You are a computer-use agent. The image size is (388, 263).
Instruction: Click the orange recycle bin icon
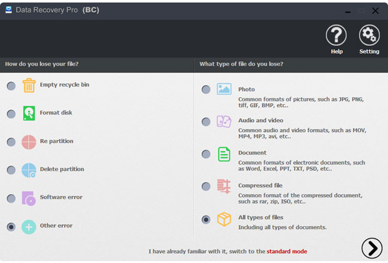(29, 85)
